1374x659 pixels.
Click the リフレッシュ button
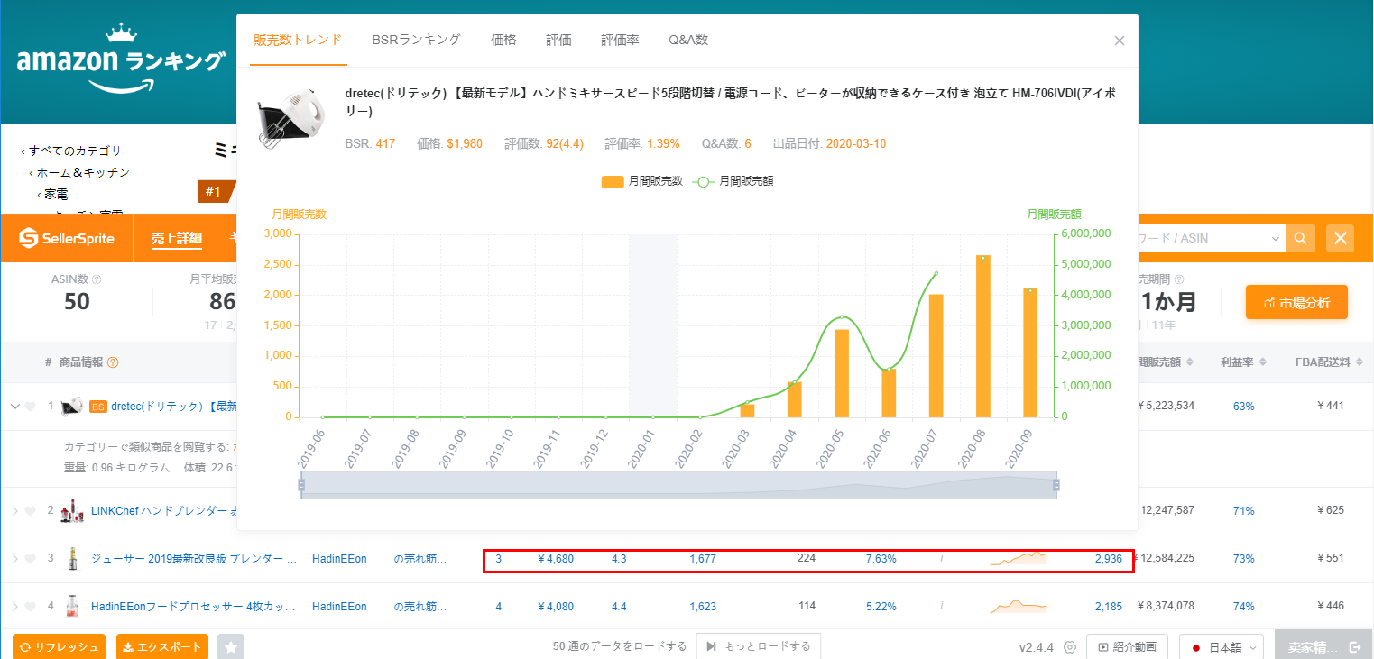pos(59,647)
